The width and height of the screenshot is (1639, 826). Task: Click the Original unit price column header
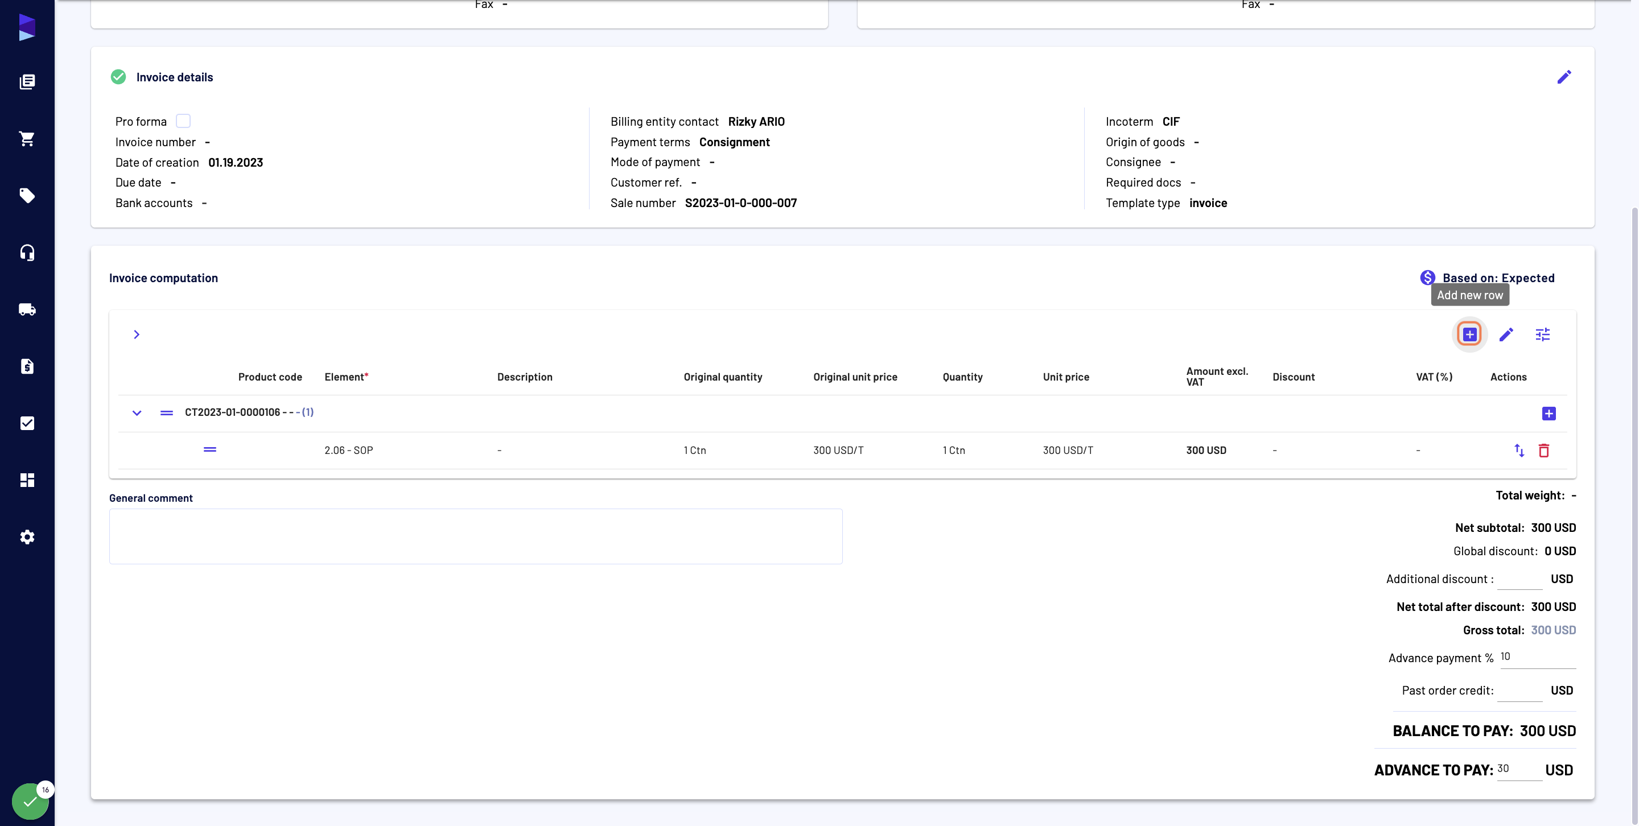(x=855, y=377)
